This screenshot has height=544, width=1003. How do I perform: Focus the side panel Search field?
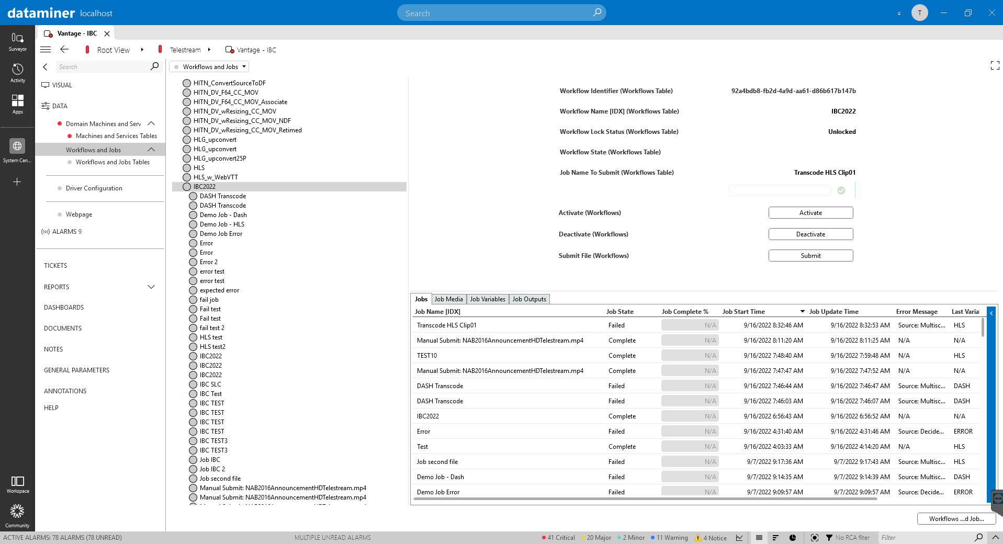103,67
